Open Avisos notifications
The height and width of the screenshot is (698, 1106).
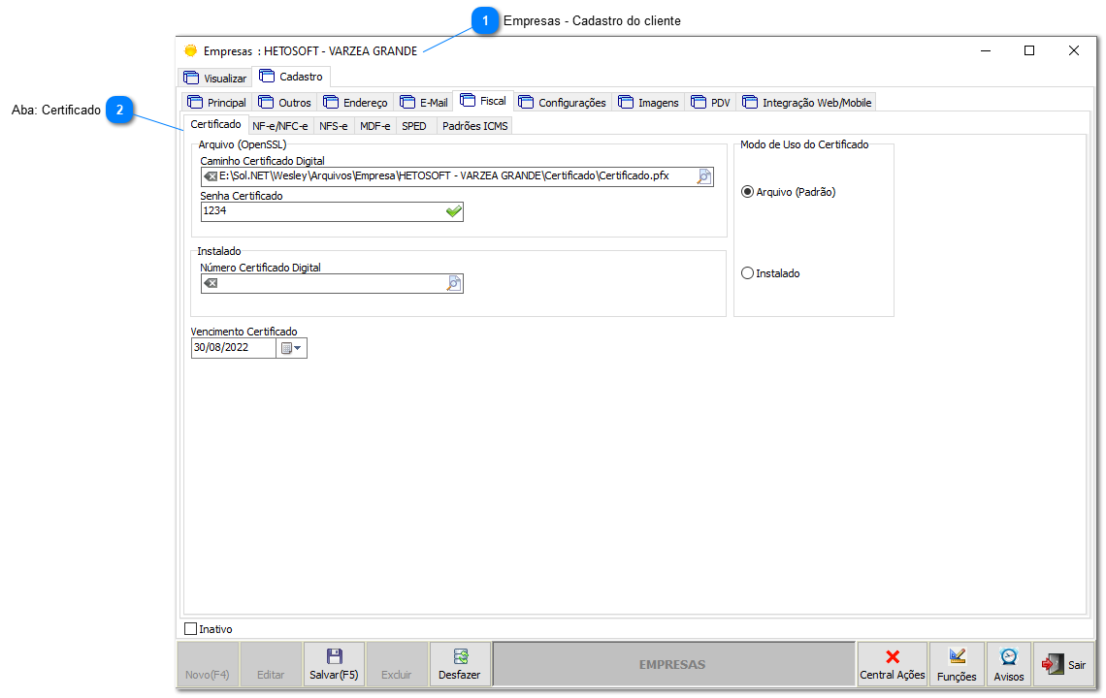1008,664
